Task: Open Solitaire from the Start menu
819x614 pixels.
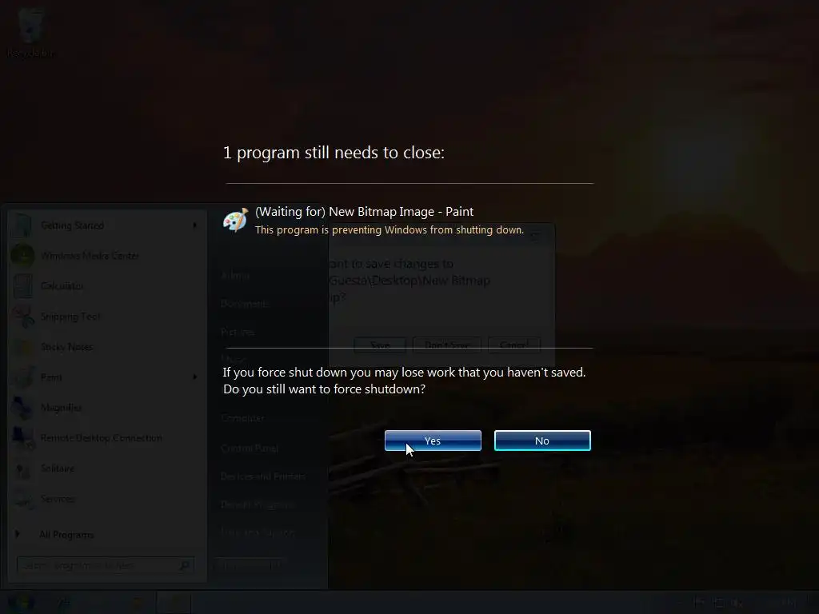Action: point(107,468)
